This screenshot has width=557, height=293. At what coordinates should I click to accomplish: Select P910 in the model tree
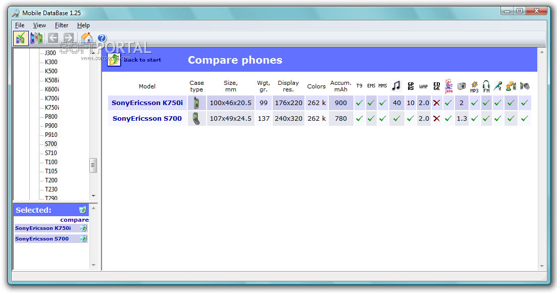coord(51,135)
